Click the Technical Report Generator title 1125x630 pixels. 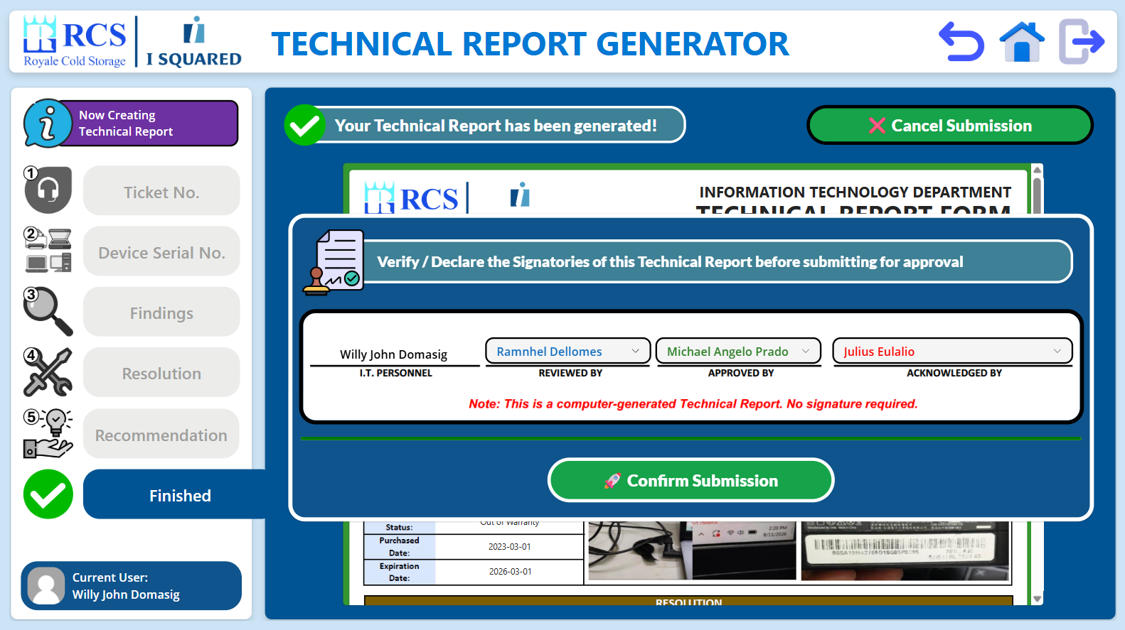pyautogui.click(x=530, y=43)
